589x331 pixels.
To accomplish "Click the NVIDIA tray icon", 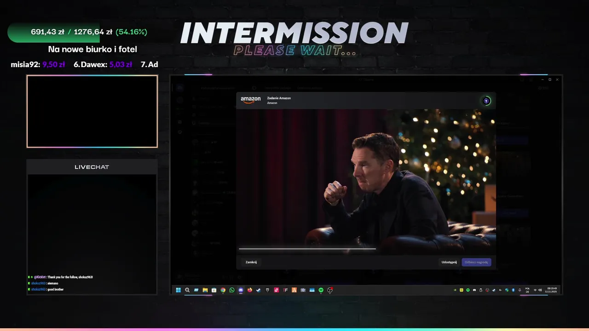I will pos(455,290).
